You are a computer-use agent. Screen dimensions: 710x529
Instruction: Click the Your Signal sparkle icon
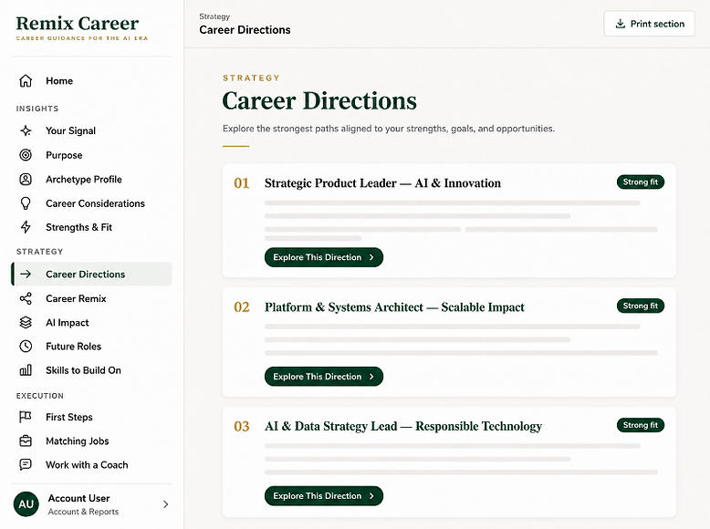26,130
